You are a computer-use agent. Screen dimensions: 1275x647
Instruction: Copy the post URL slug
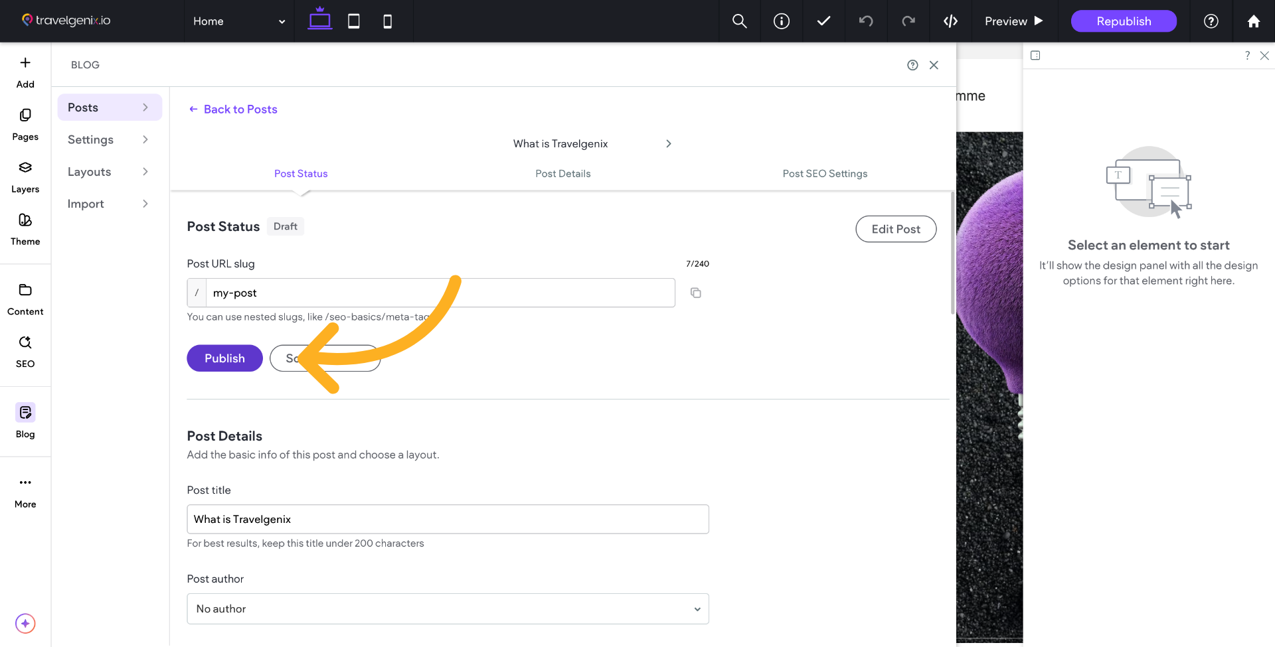[696, 293]
